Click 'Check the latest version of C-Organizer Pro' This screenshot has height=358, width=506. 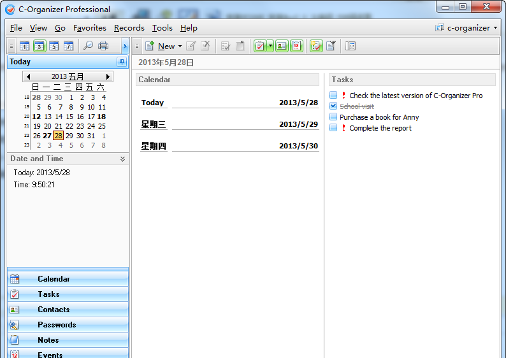[416, 96]
